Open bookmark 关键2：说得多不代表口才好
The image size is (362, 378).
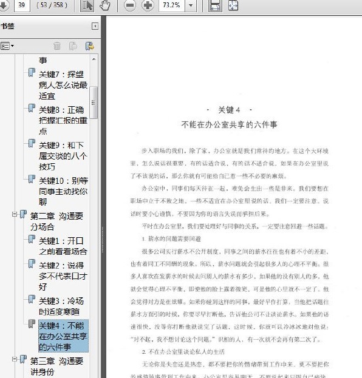(x=63, y=276)
